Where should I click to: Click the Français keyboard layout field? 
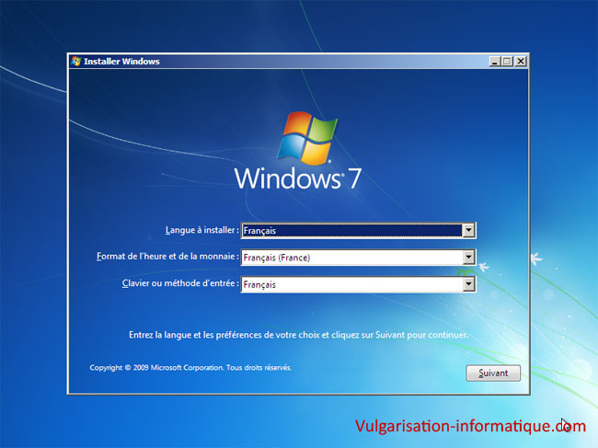[x=351, y=284]
